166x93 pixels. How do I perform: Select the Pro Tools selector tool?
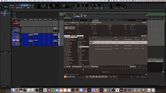click(x=25, y=5)
